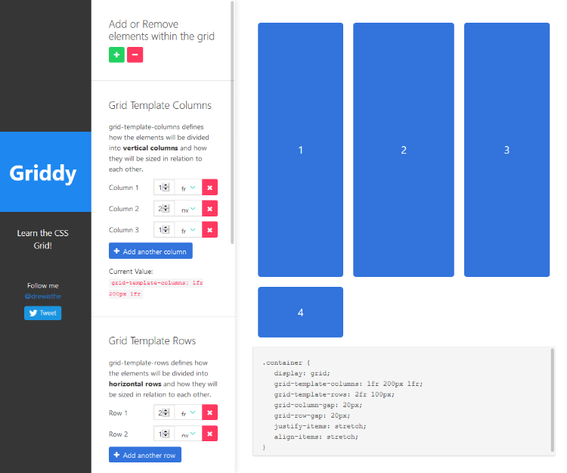Click the Column 2 value input field

160,209
